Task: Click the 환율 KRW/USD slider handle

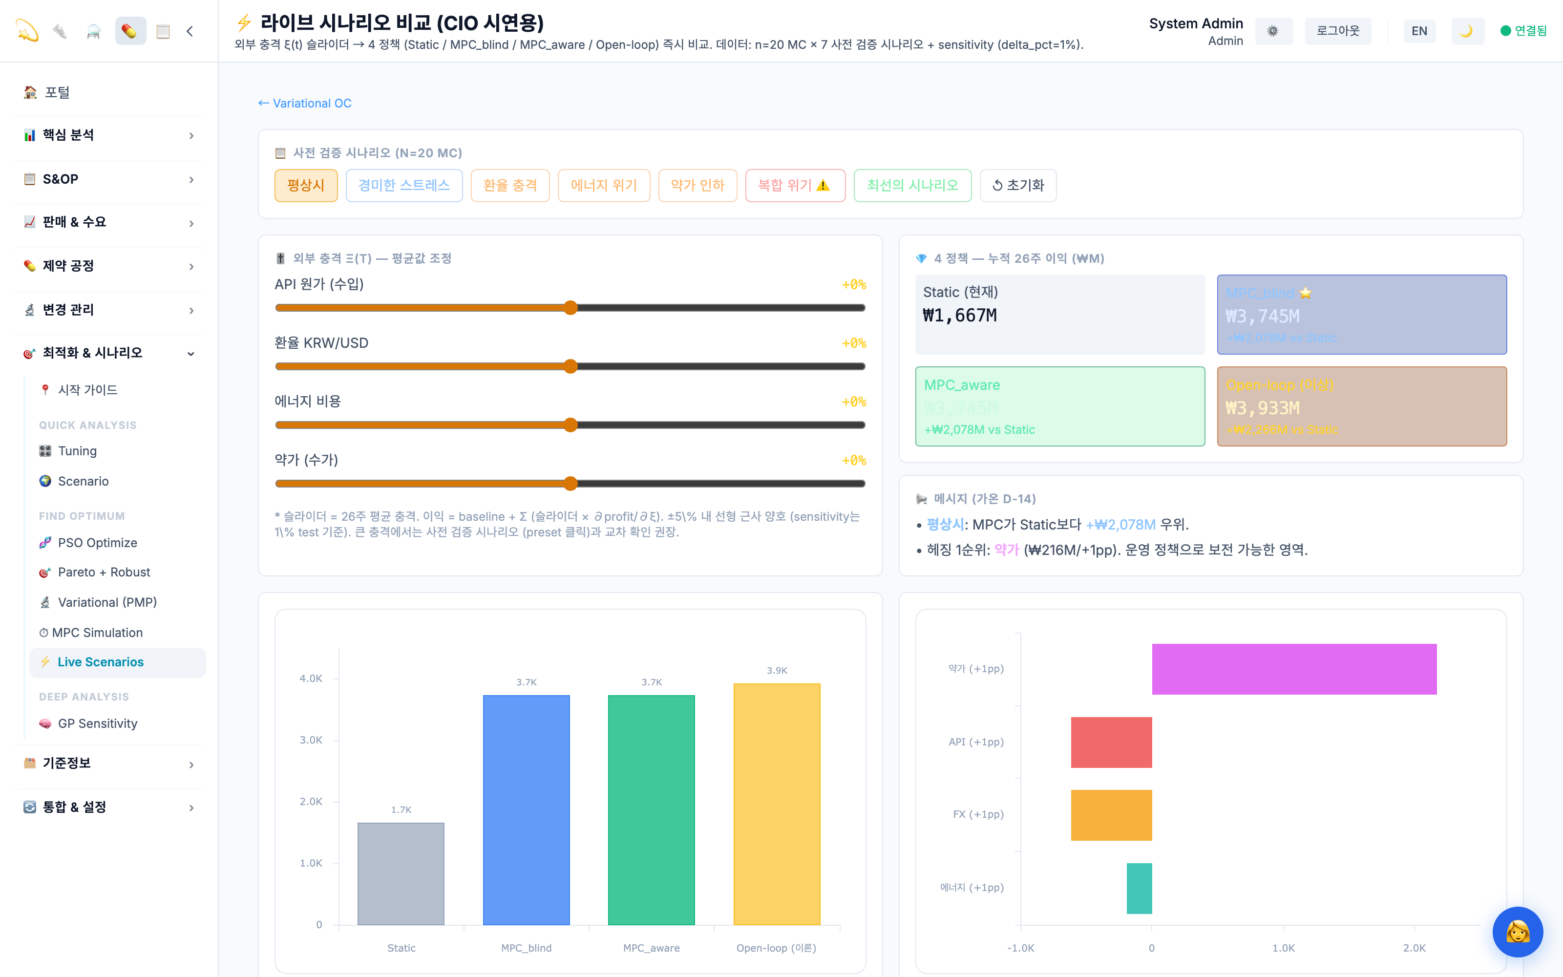Action: click(570, 366)
